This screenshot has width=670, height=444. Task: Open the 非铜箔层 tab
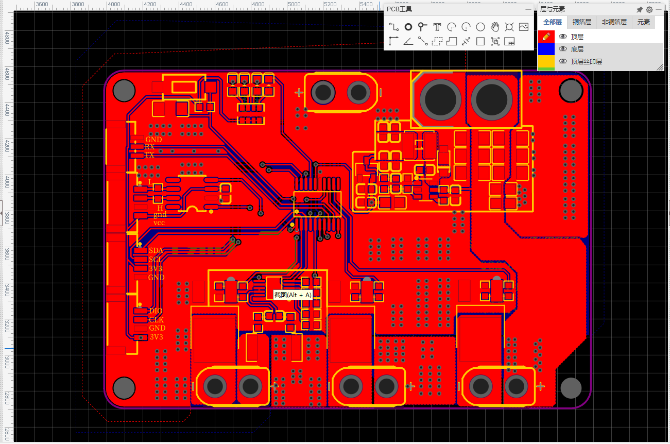coord(614,22)
